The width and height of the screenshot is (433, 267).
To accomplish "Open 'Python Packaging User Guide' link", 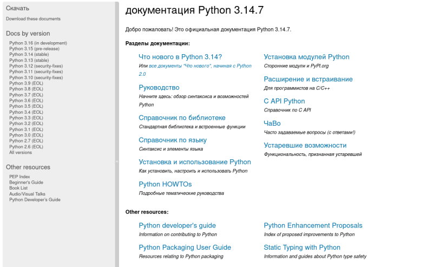I will click(x=185, y=248).
